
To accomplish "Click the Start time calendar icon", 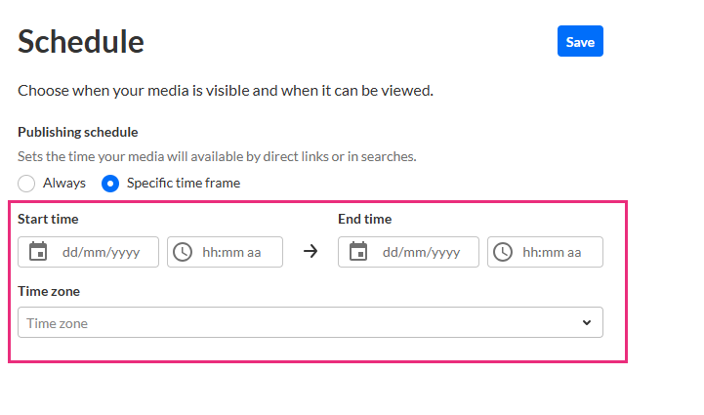I will (38, 252).
